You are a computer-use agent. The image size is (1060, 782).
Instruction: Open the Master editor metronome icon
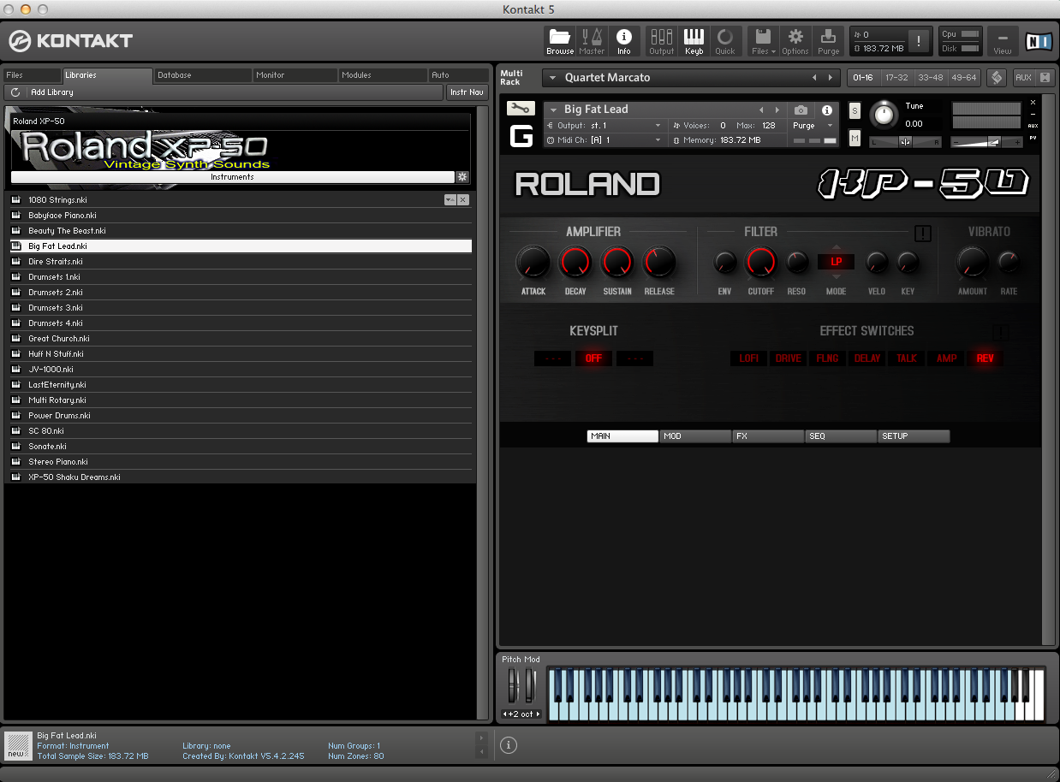[x=592, y=40]
